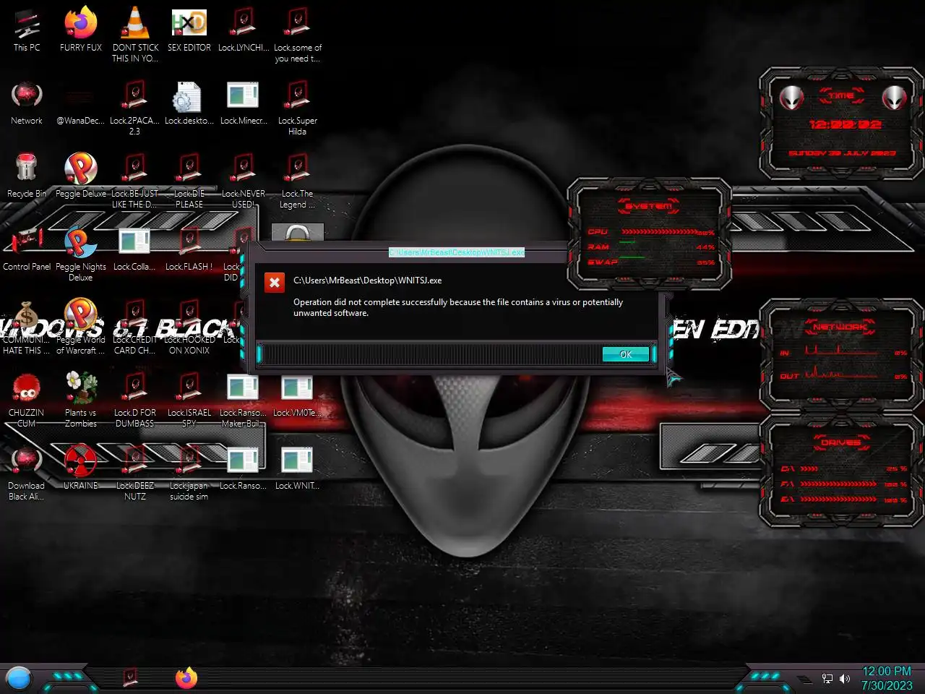Select the Lock.NEVER USED! file icon
This screenshot has width=925, height=694.
pyautogui.click(x=244, y=181)
